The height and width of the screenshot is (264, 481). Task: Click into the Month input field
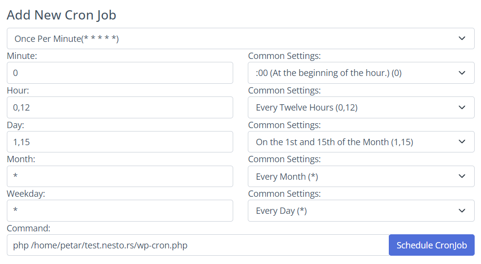pyautogui.click(x=120, y=176)
